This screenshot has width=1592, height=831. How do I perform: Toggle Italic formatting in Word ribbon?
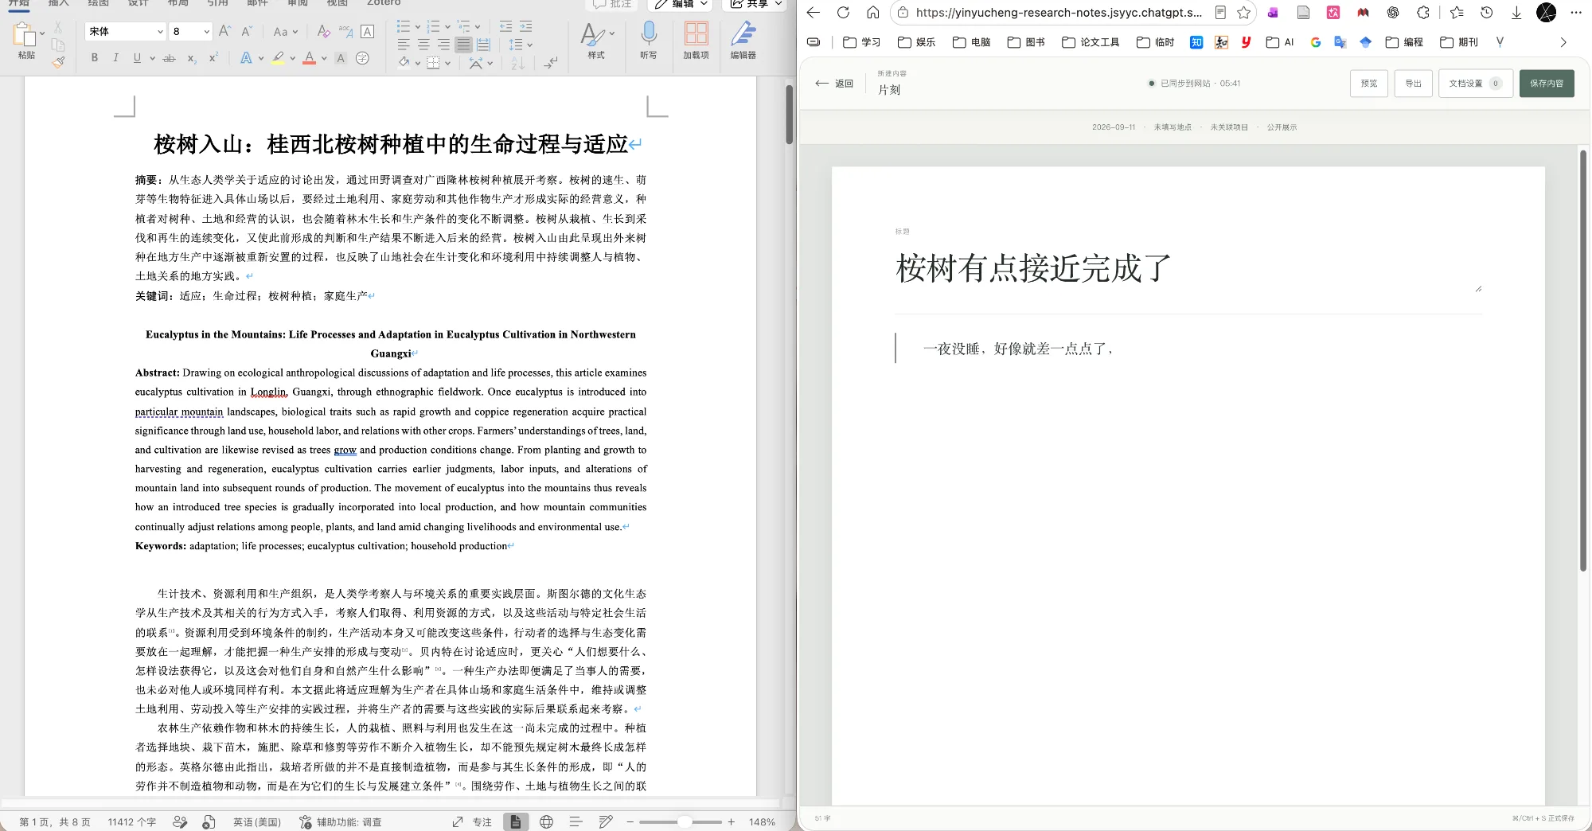(x=115, y=58)
